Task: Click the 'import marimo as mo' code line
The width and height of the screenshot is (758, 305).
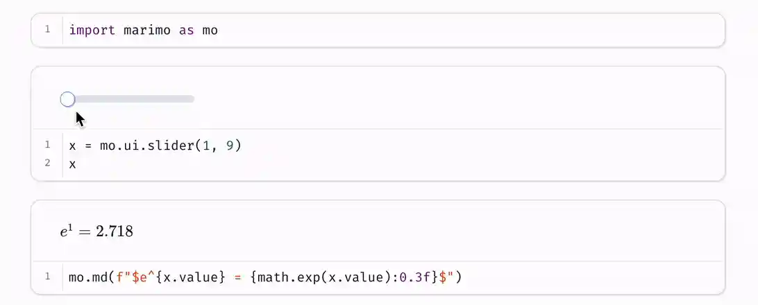Action: coord(143,30)
